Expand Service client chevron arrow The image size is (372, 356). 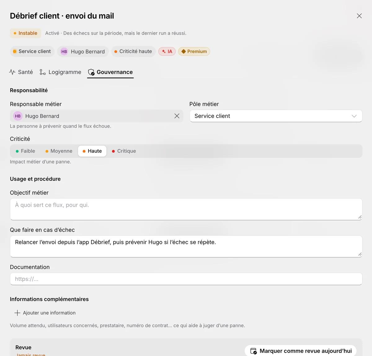pyautogui.click(x=354, y=116)
